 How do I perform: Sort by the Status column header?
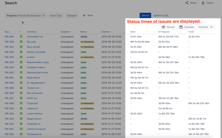coord(84,32)
